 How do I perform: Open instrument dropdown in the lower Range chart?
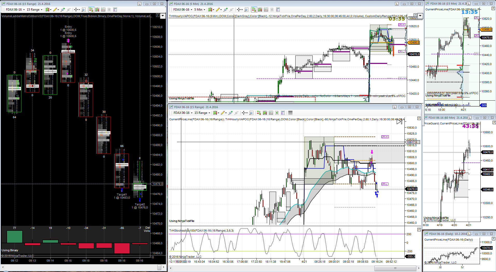[183, 113]
